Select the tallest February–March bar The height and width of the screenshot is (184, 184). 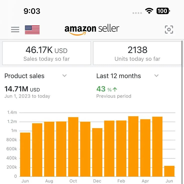pyautogui.click(x=133, y=146)
